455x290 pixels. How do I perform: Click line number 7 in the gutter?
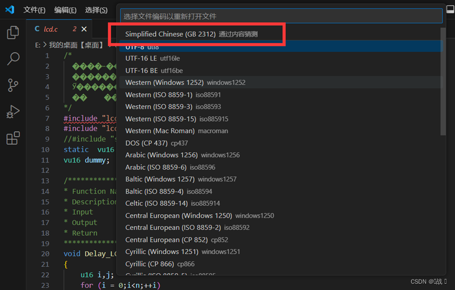[47, 118]
